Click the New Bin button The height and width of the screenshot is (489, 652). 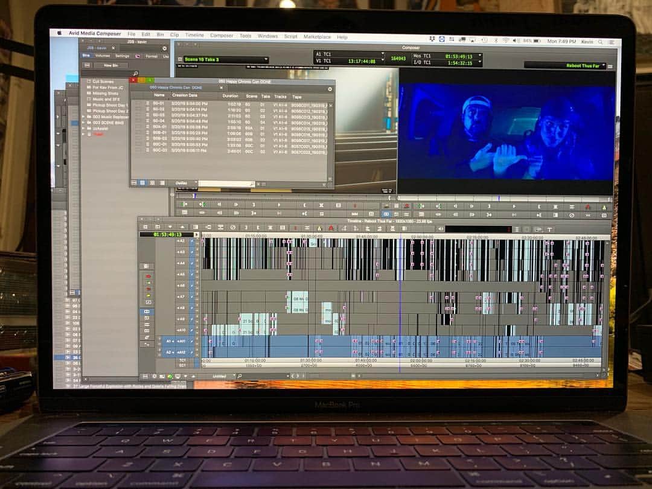click(111, 65)
